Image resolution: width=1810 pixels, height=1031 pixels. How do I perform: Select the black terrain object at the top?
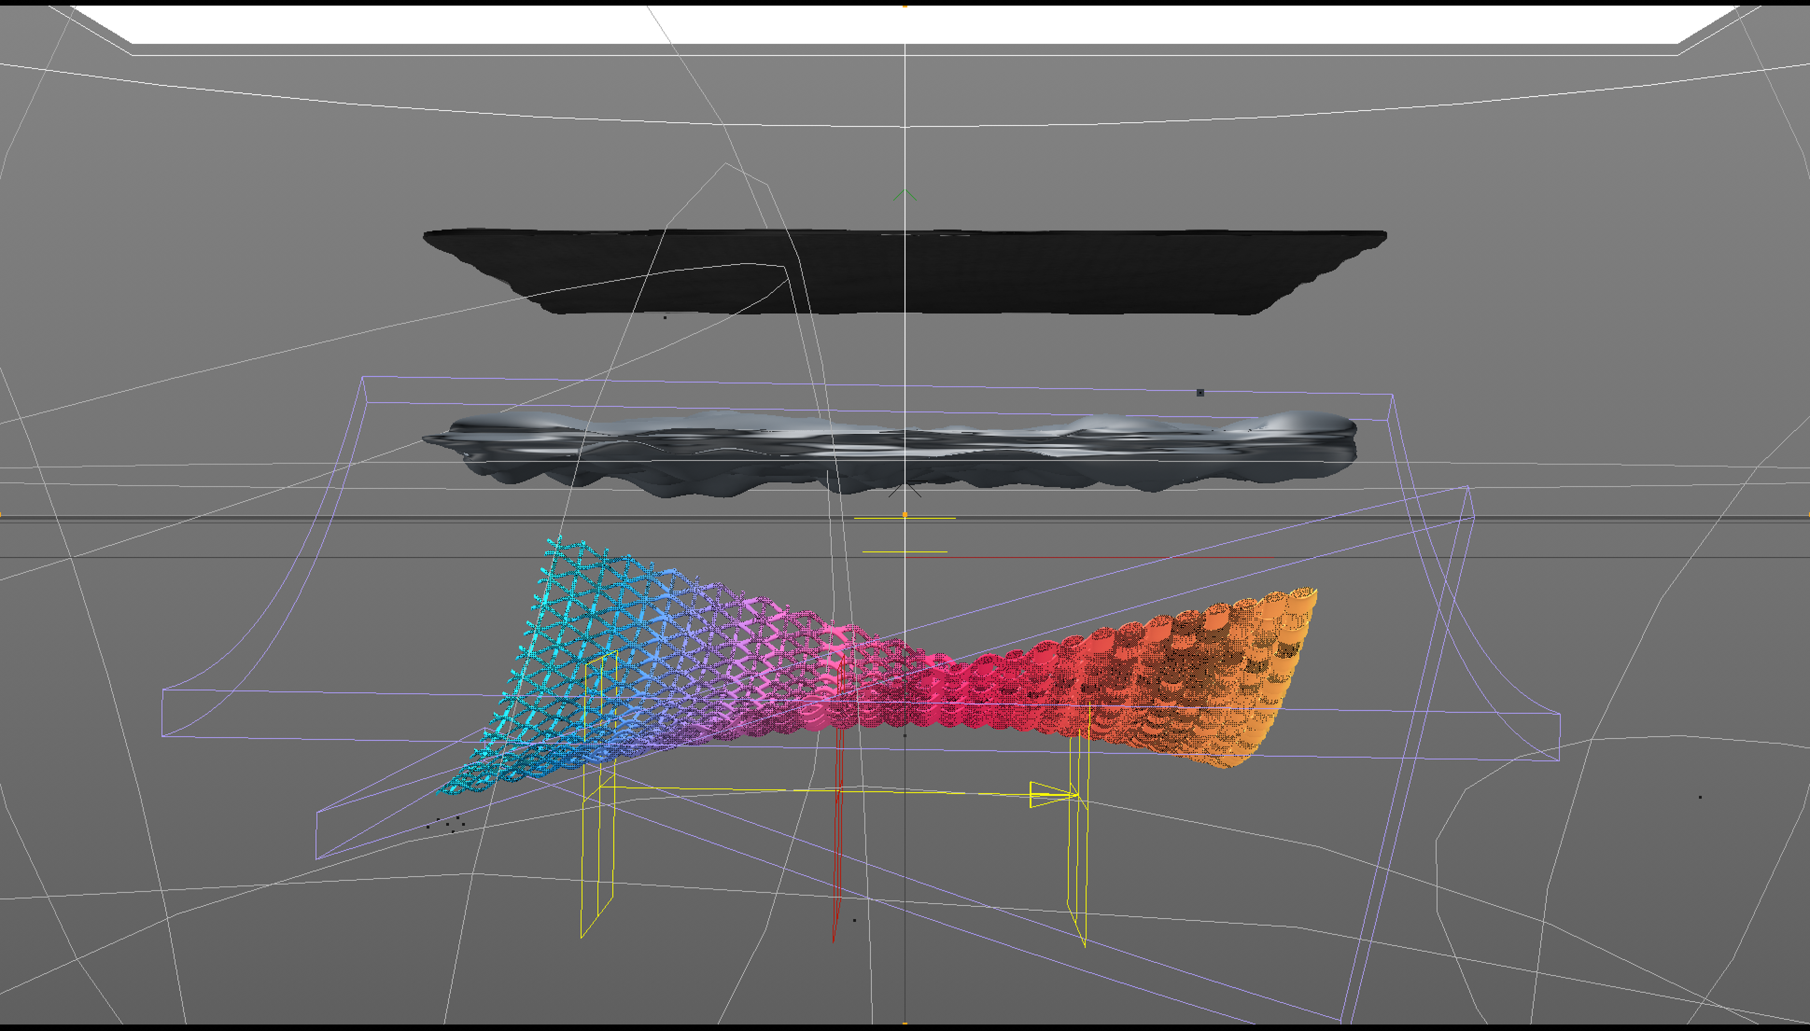[904, 272]
